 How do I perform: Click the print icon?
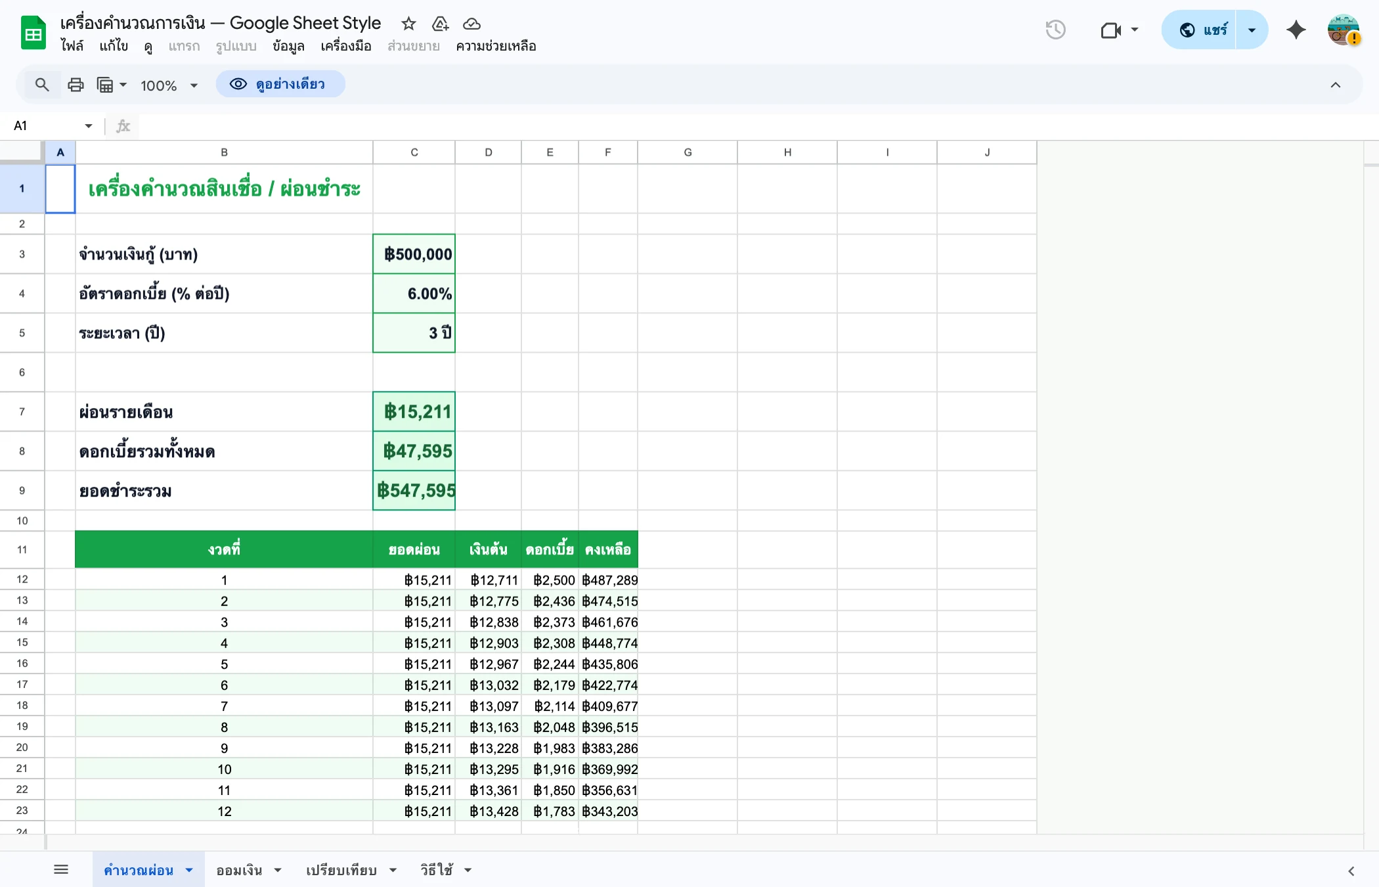point(76,84)
